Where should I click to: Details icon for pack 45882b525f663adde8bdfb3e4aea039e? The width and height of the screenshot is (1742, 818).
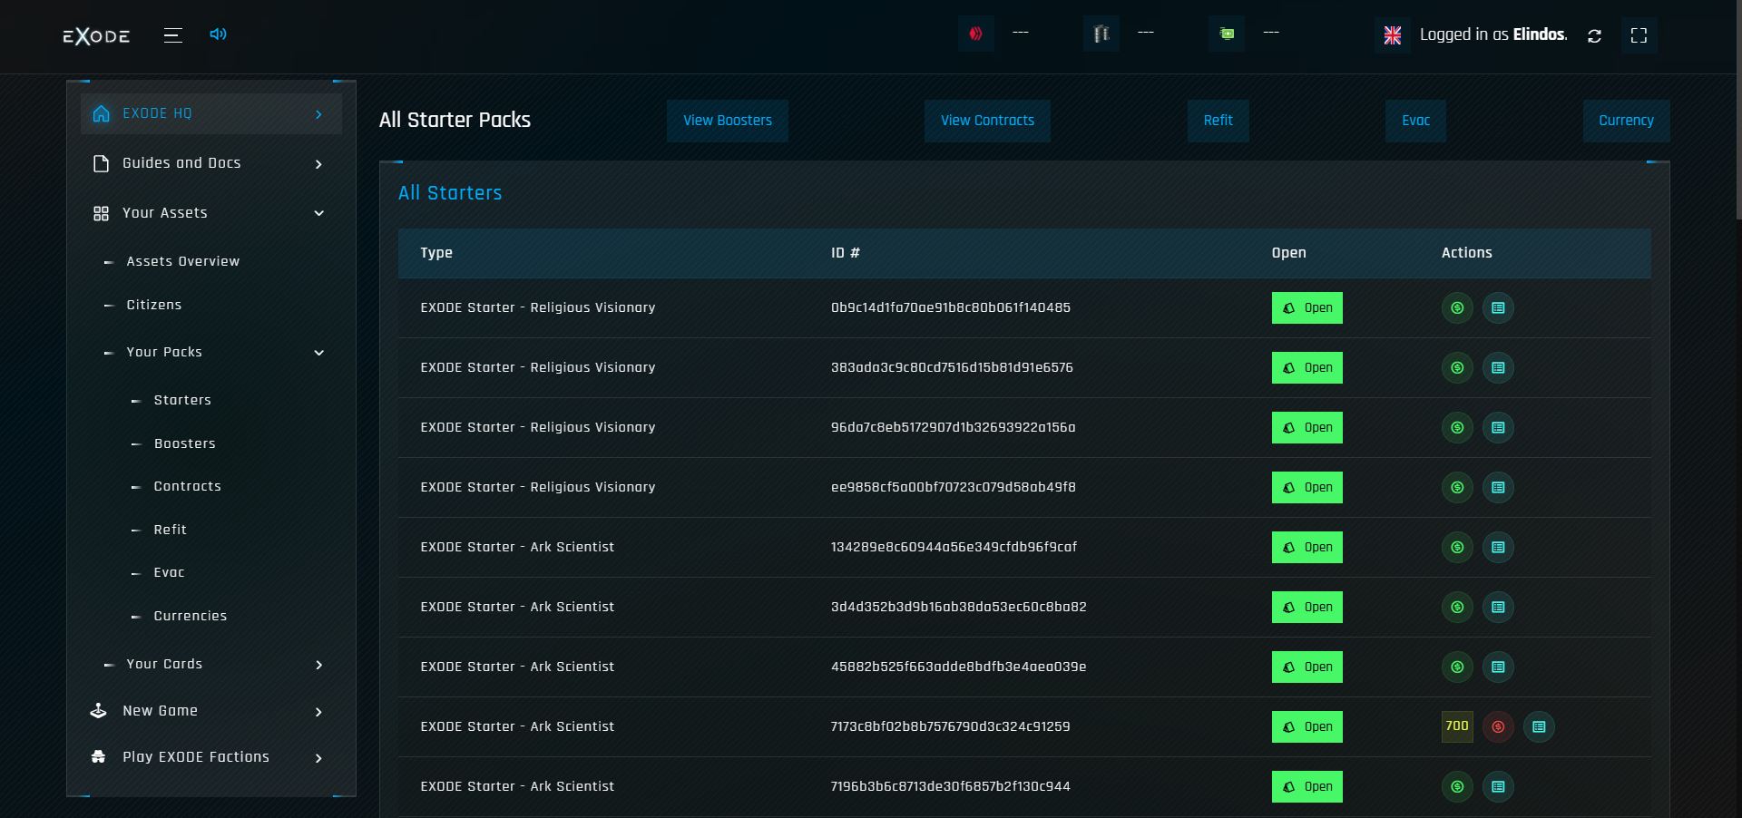pos(1498,667)
